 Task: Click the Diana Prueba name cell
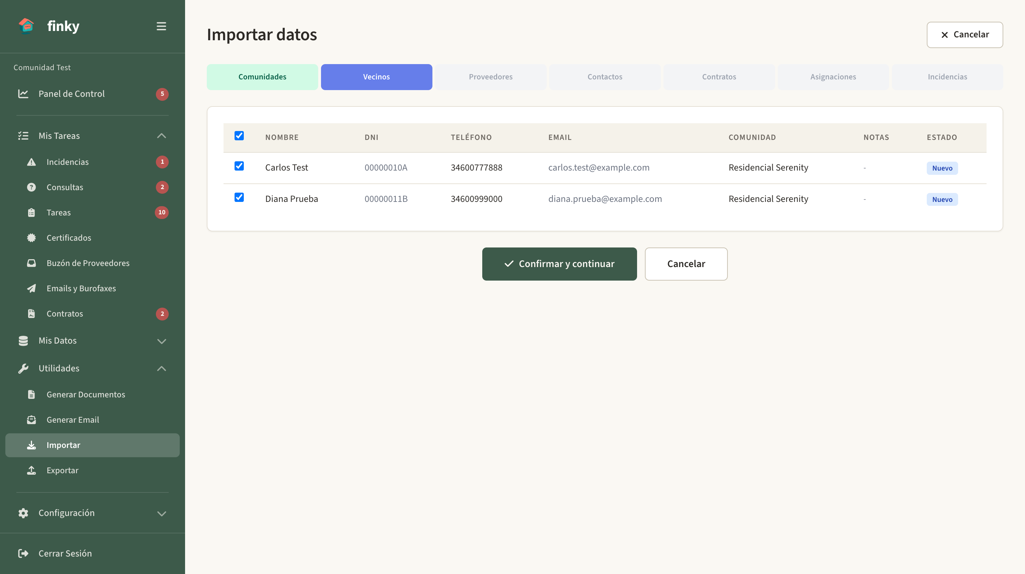[x=292, y=199]
